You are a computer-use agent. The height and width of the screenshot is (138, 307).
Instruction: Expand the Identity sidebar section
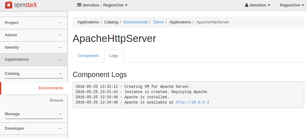click(x=34, y=47)
